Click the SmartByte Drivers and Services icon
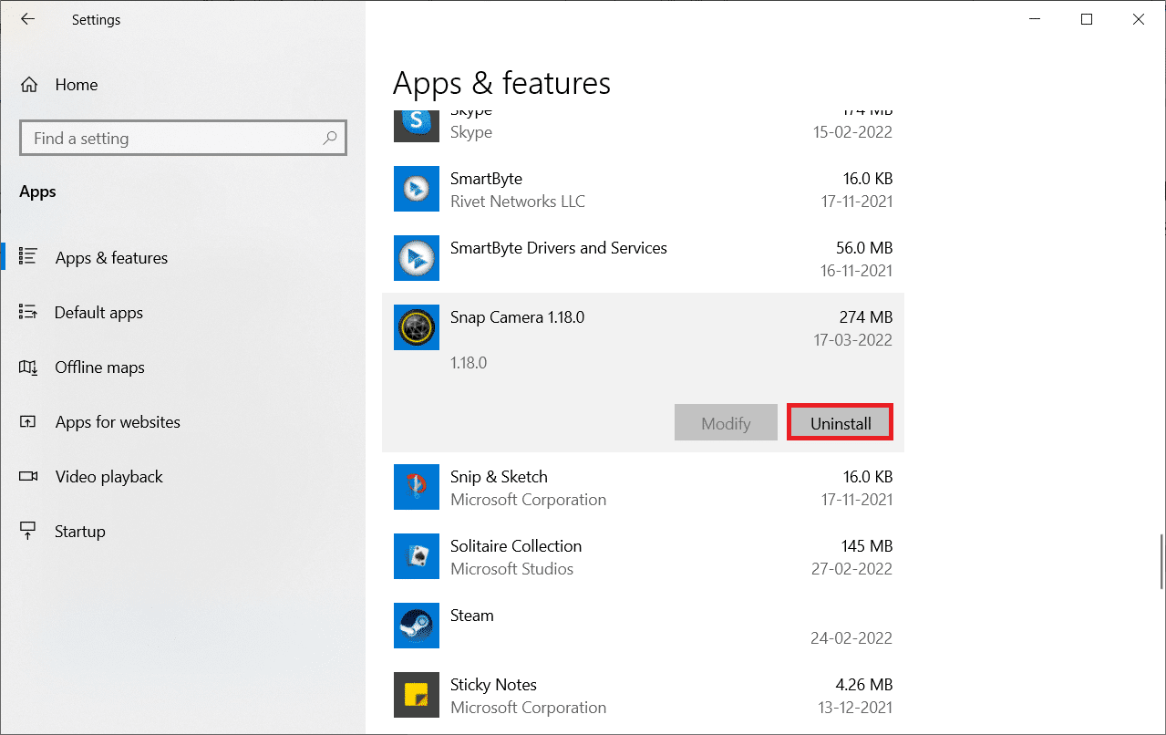 [x=416, y=258]
